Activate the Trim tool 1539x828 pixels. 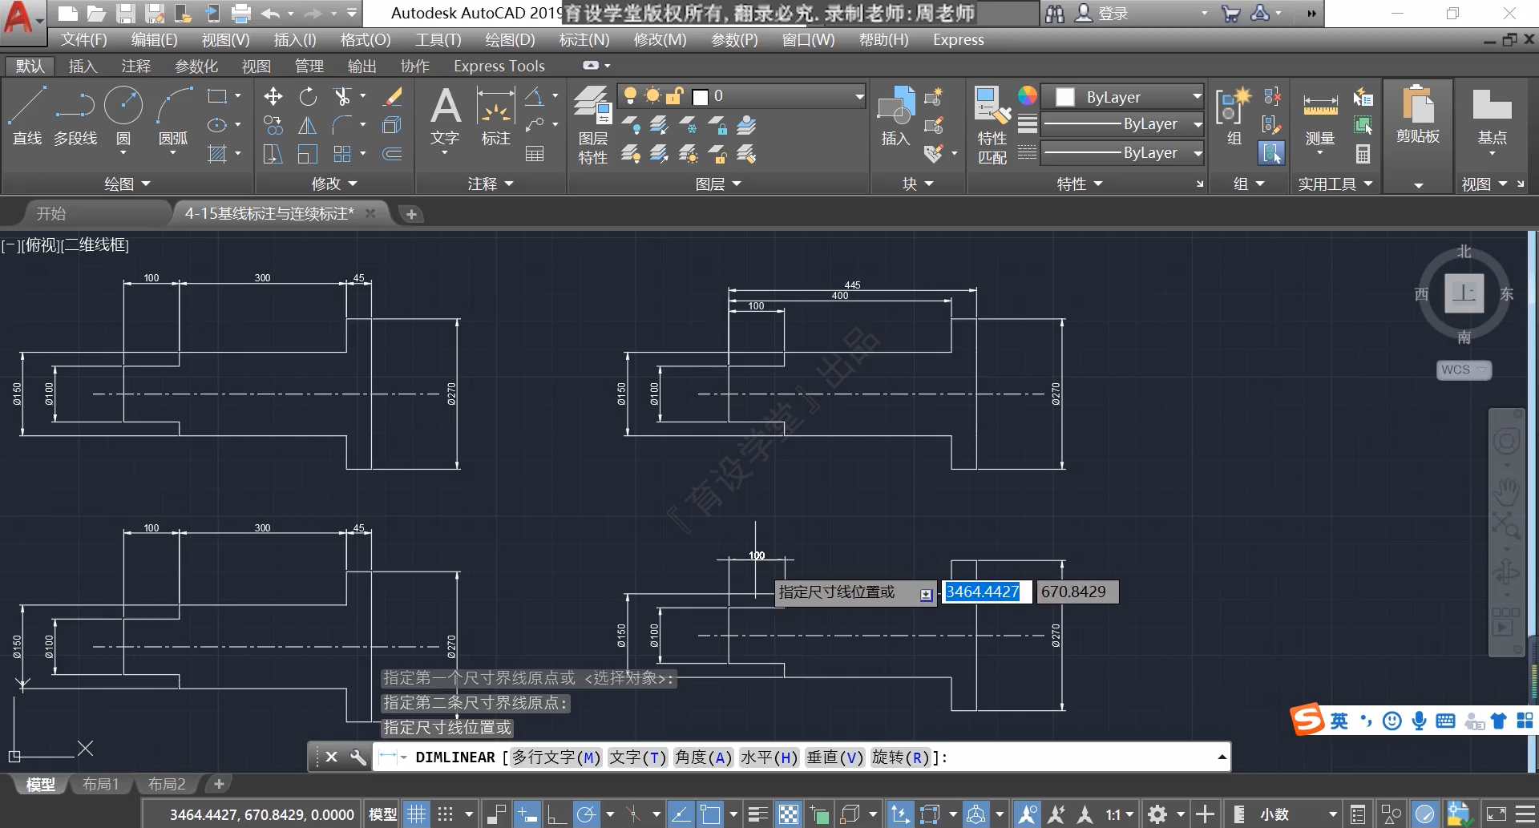343,97
